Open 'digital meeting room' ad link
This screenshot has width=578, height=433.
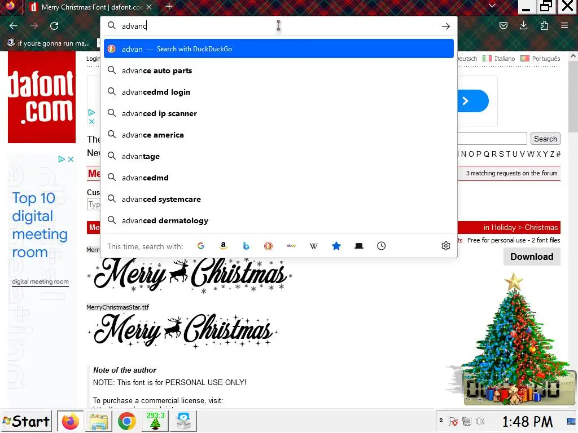pyautogui.click(x=40, y=282)
